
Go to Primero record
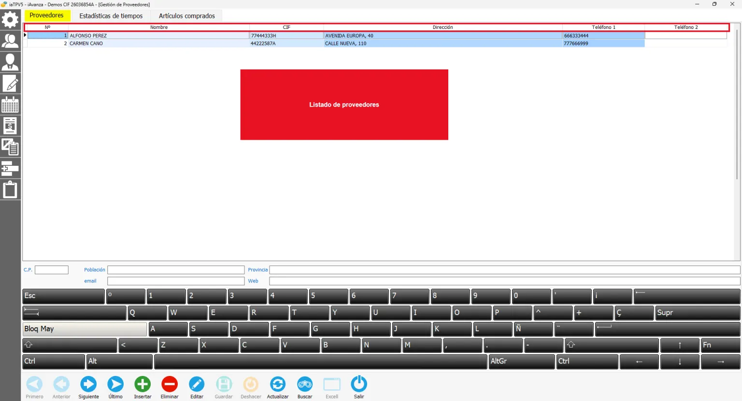[34, 388]
